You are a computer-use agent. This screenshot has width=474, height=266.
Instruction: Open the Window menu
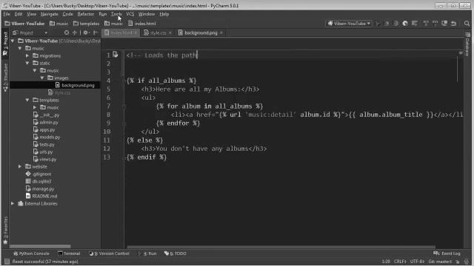[147, 14]
